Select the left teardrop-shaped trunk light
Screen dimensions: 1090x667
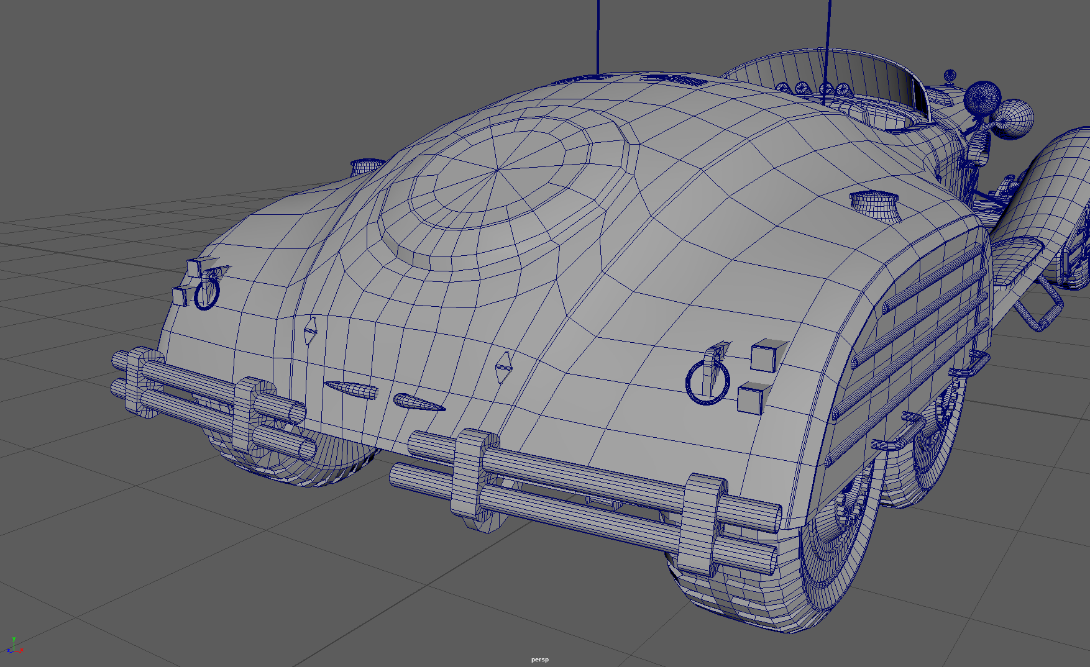pyautogui.click(x=350, y=389)
